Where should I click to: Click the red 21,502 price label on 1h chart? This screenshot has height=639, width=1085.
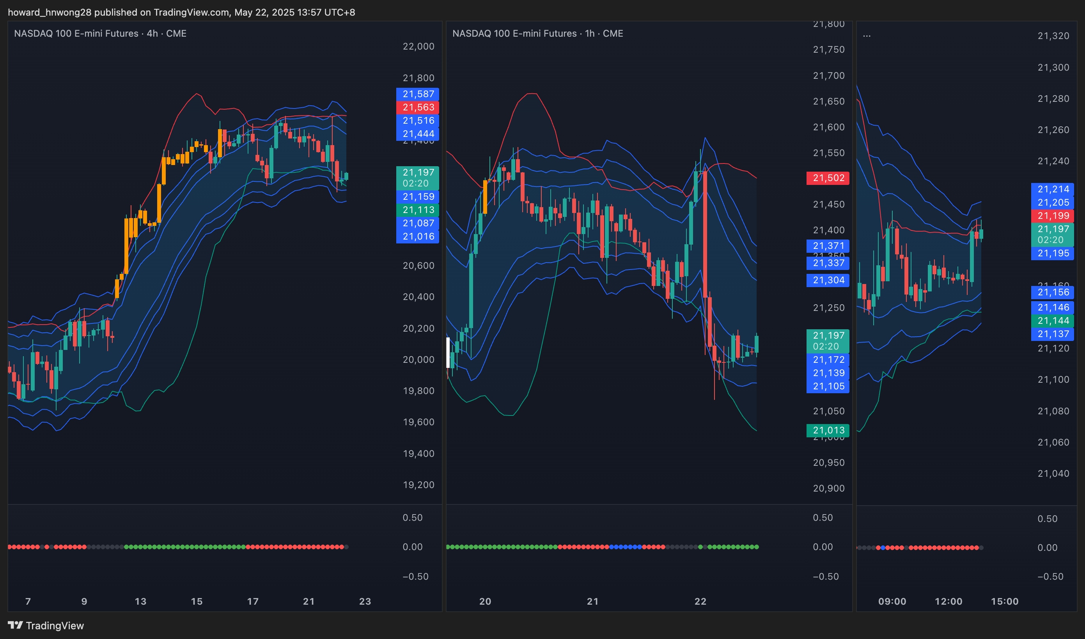(828, 178)
